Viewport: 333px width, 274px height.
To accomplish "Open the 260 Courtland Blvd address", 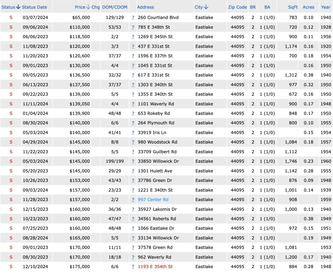I will pos(158,17).
